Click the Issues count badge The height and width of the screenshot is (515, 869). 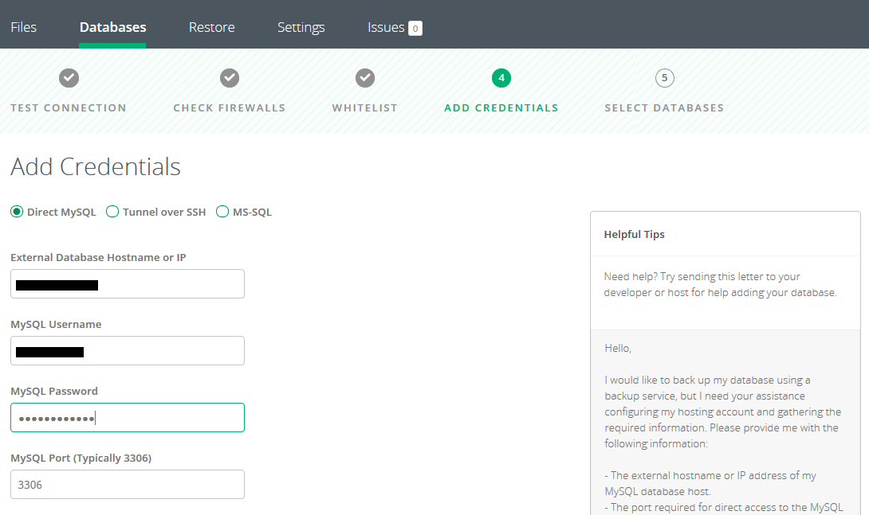click(415, 29)
